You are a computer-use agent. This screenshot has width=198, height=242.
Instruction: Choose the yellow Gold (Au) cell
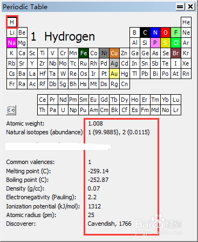(x=114, y=74)
